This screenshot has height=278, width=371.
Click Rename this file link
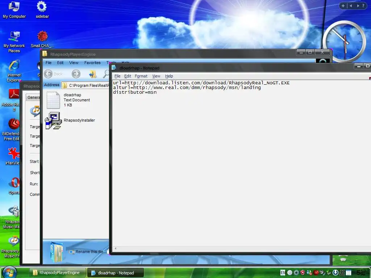tap(89, 252)
